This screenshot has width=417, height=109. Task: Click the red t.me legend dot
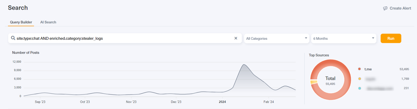(359, 69)
